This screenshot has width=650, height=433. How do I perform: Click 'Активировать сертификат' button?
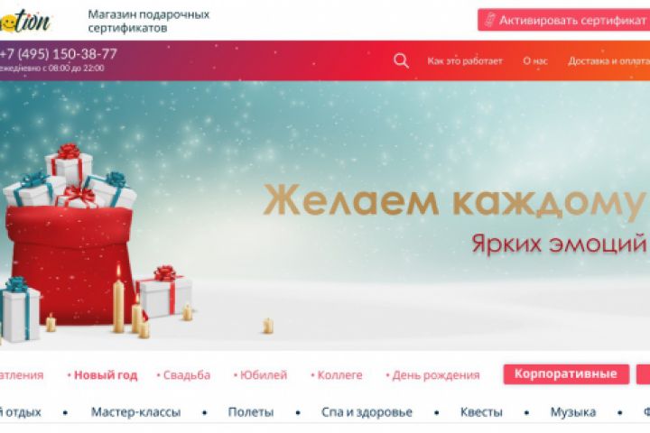pyautogui.click(x=563, y=20)
